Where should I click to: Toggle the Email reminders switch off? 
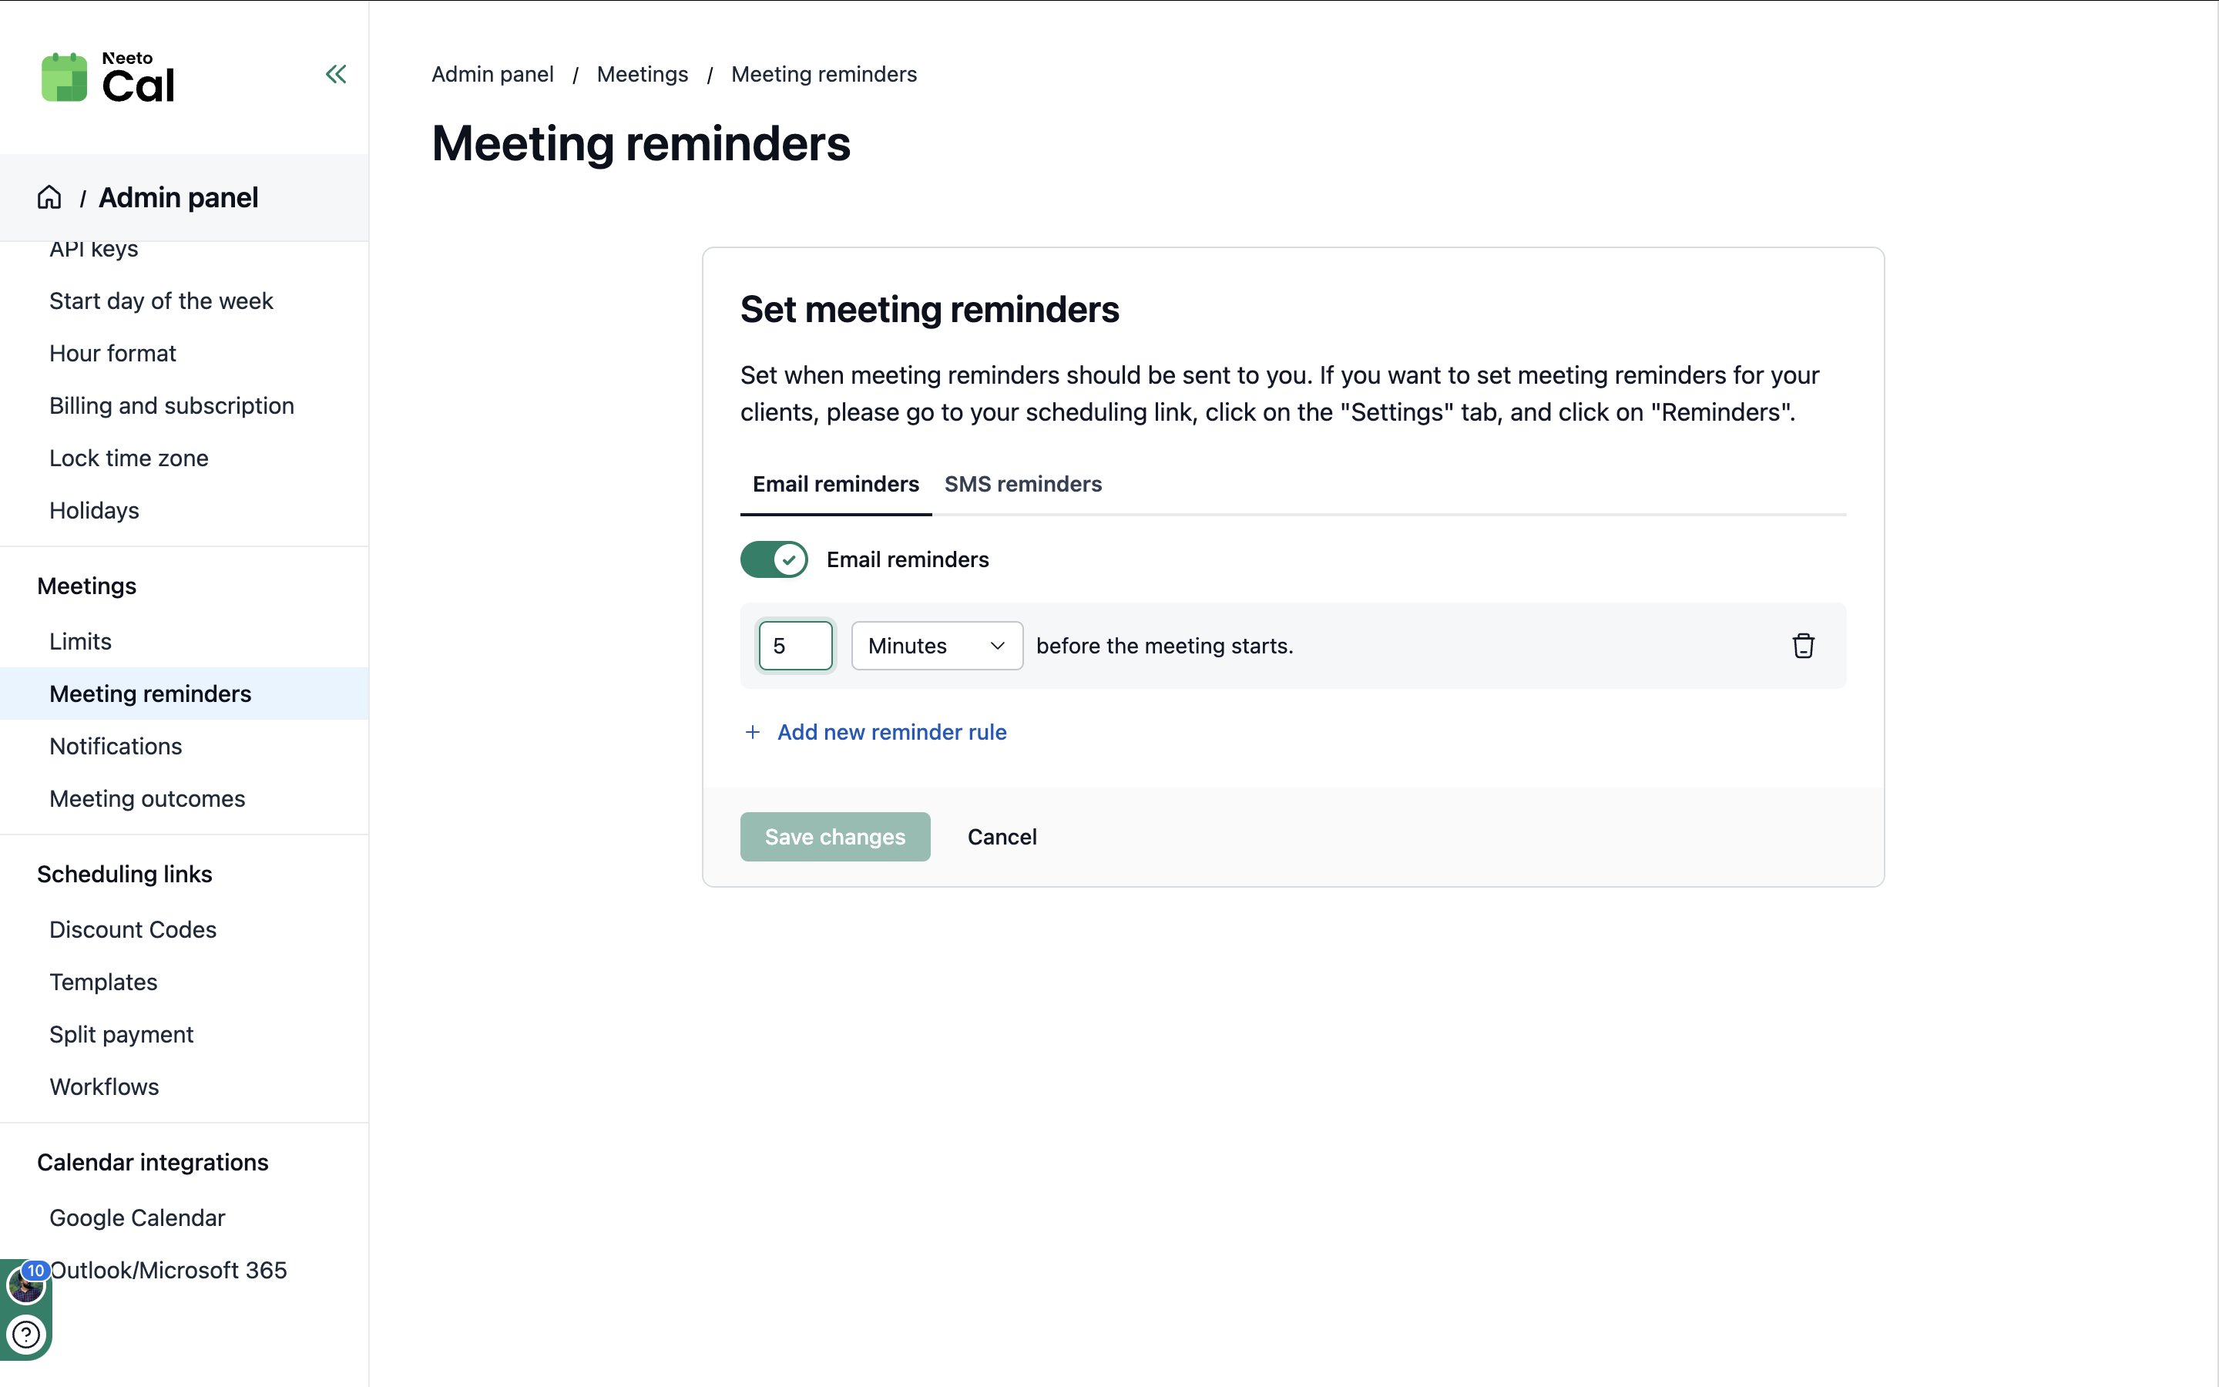pyautogui.click(x=774, y=559)
